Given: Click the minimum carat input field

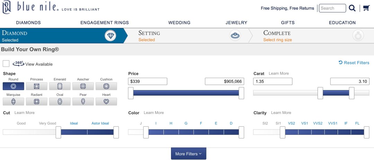Looking at the screenshot, I should 273,81.
